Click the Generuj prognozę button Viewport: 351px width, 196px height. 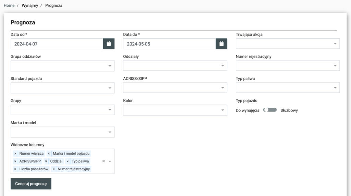(31, 184)
